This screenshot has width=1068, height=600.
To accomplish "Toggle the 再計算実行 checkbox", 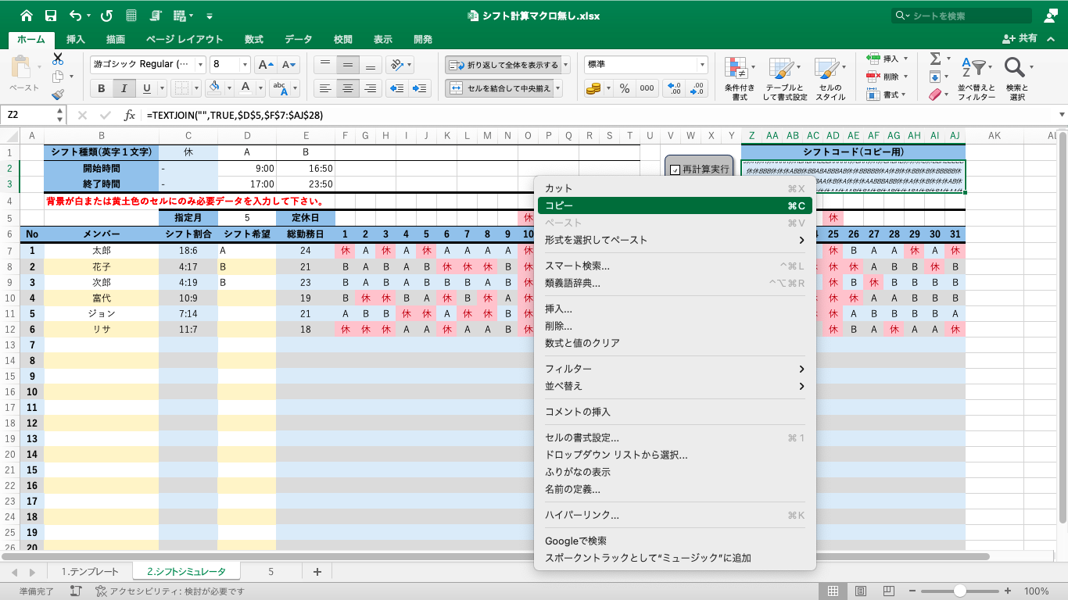I will [675, 170].
